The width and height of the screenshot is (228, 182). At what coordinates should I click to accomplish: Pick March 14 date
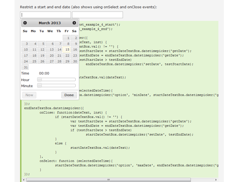pyautogui.click(x=59, y=49)
